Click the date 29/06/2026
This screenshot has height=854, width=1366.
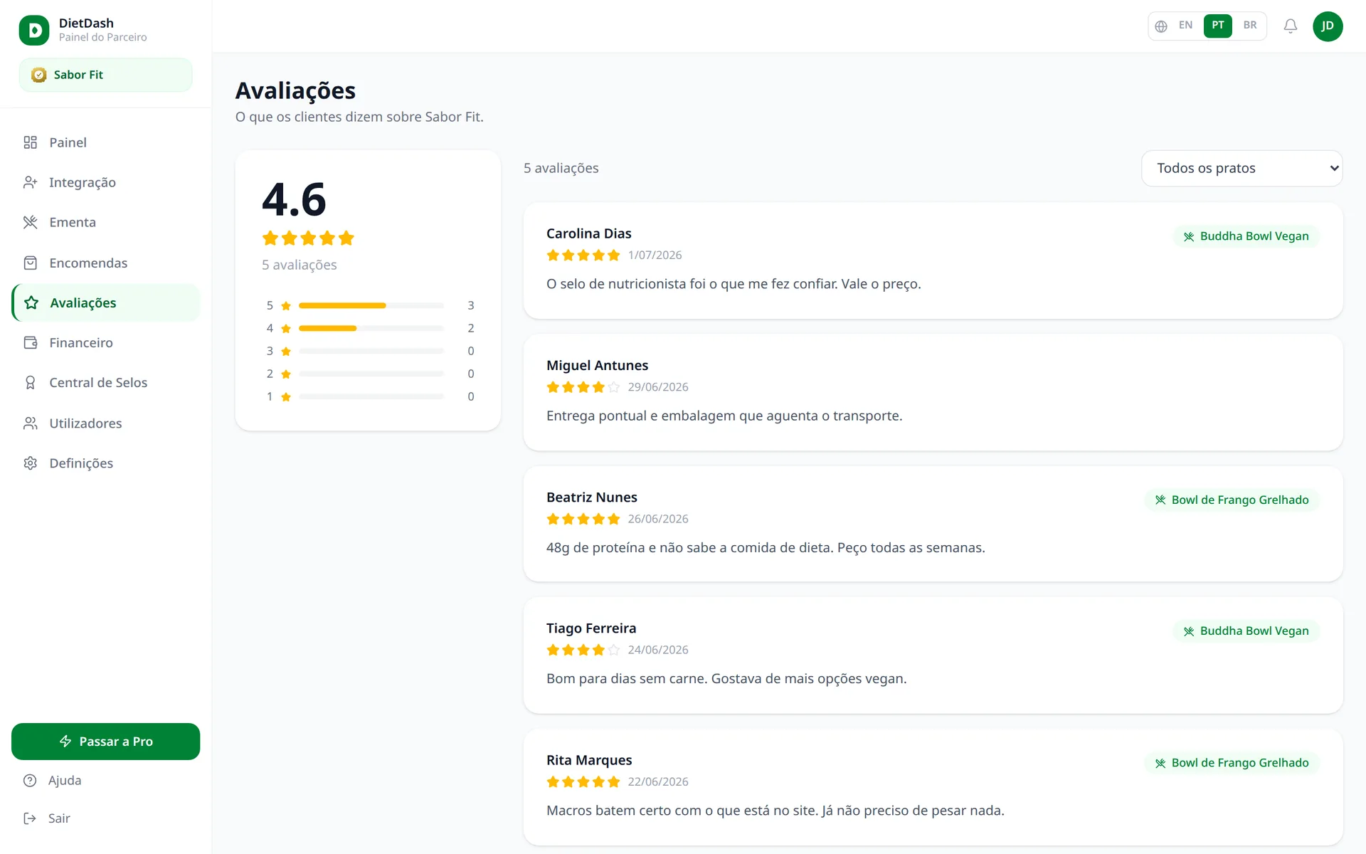click(x=658, y=387)
